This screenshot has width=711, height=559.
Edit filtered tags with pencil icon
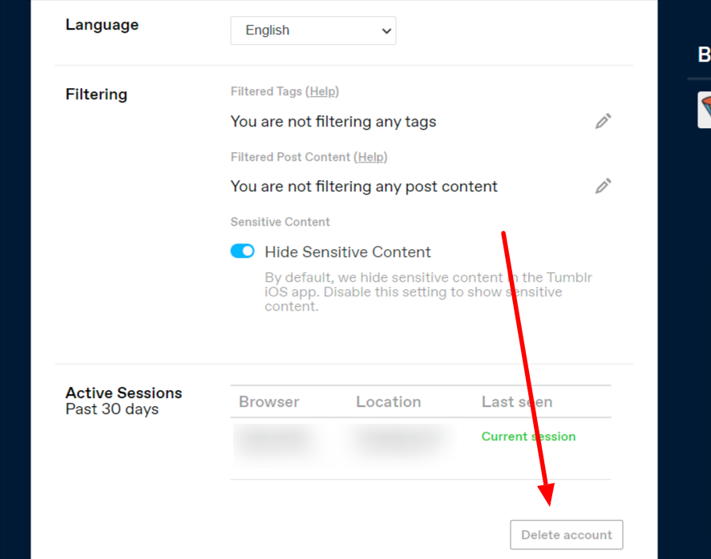[603, 121]
